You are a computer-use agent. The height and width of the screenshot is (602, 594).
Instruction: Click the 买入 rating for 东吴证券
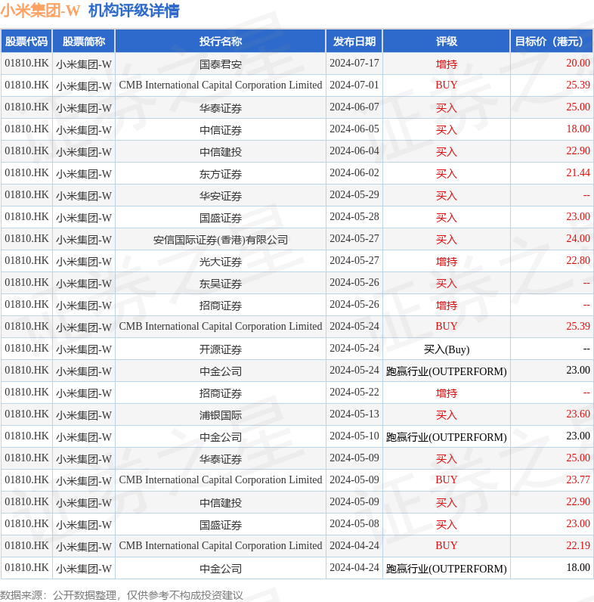(x=447, y=284)
